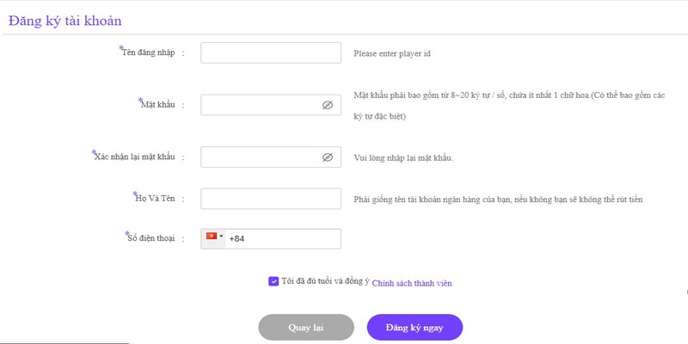Image resolution: width=688 pixels, height=344 pixels.
Task: Show password in the Mật khẩu field
Action: [328, 105]
